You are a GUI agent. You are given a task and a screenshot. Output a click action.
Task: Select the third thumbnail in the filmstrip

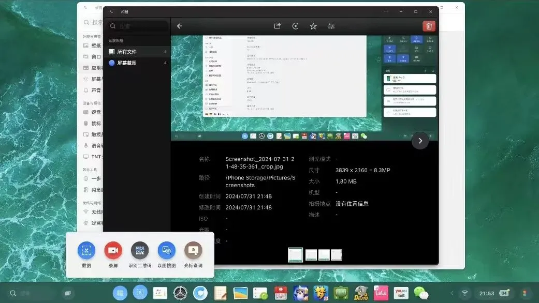tap(324, 255)
